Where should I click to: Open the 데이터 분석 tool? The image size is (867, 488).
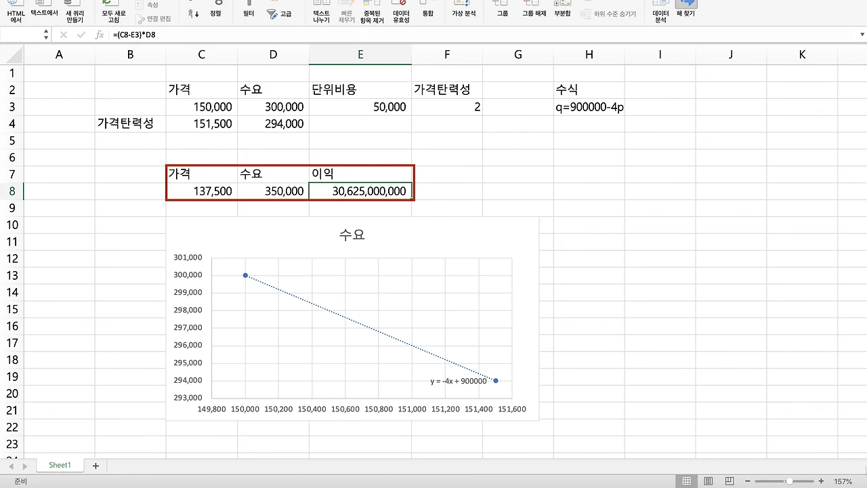tap(660, 12)
